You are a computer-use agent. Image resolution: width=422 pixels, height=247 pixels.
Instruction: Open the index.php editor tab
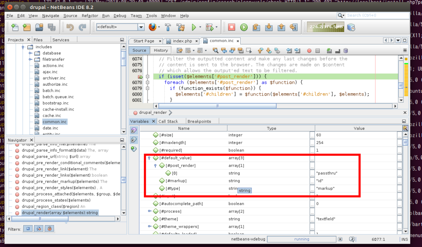[182, 41]
